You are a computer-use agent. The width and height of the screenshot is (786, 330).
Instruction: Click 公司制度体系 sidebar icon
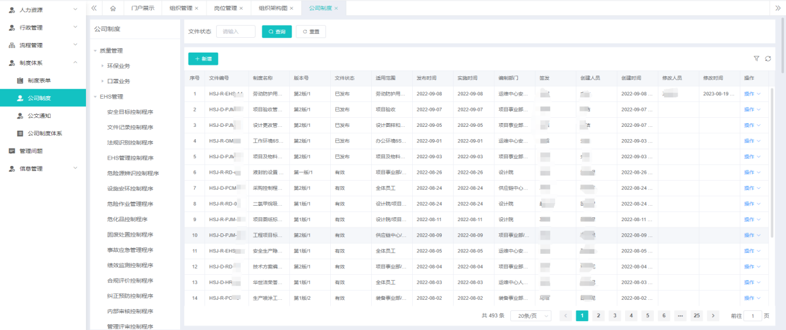coord(20,133)
